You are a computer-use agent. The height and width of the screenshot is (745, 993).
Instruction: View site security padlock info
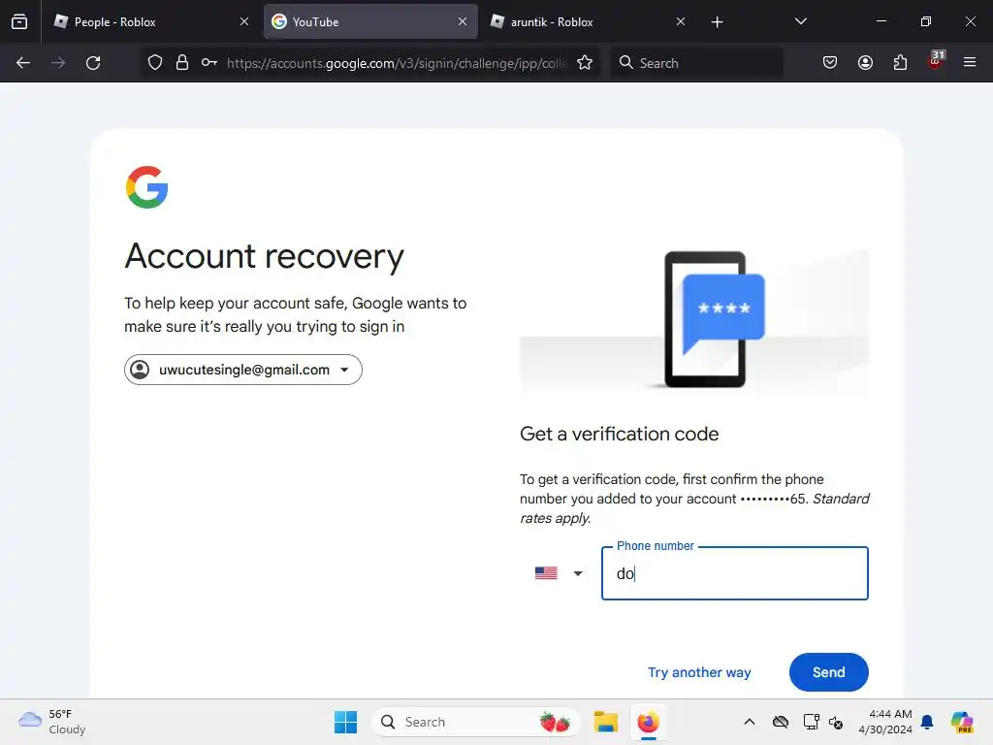(182, 62)
